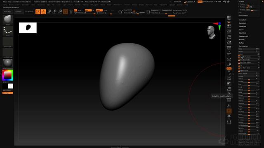Select the Move transform icon in top shelf
The height and width of the screenshot is (148, 264).
49,12
